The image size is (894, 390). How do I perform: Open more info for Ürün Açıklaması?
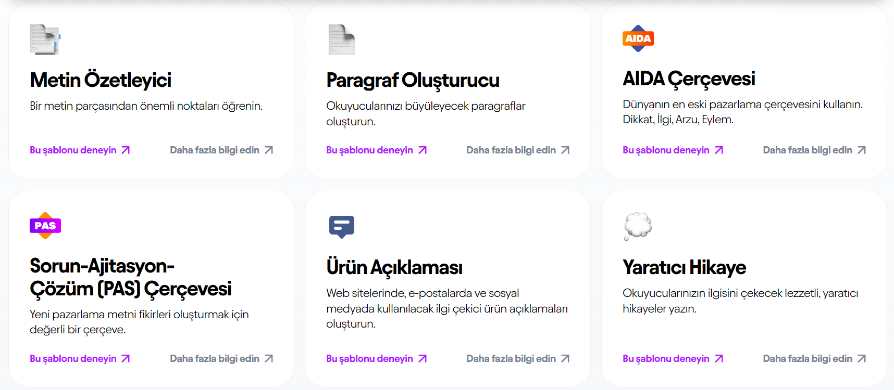(518, 359)
